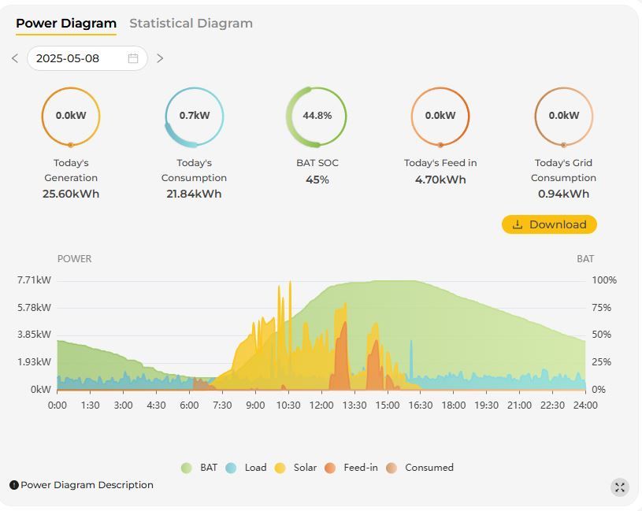The height and width of the screenshot is (511, 642).
Task: Switch to the Statistical Diagram tab
Action: [x=191, y=24]
